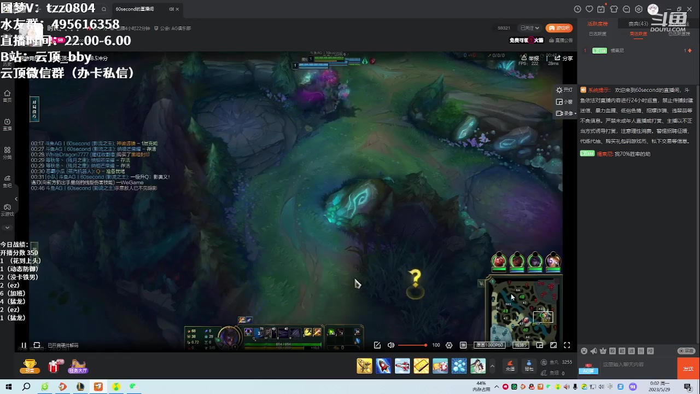Click the chat megaphone horn icon

pos(593,351)
